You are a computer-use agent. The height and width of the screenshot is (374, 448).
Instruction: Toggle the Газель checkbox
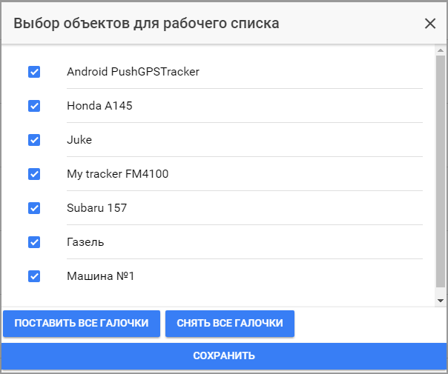(x=34, y=242)
